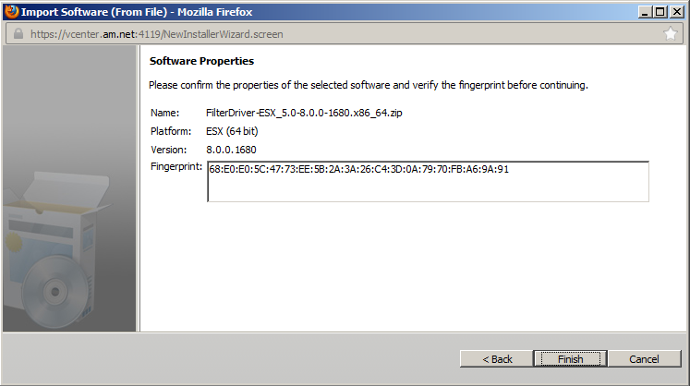690x386 pixels.
Task: Close the Import Software window
Action: 676,11
